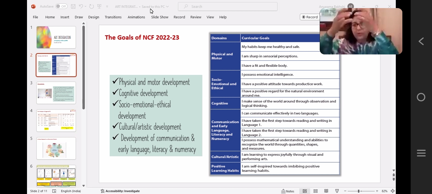The image size is (432, 194).
Task: Switch to Slide Sorter view icon
Action: tap(315, 191)
